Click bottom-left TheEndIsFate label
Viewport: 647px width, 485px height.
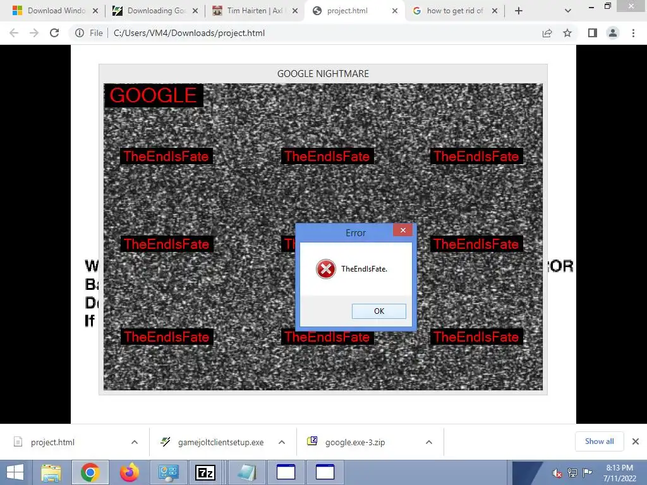(x=167, y=337)
